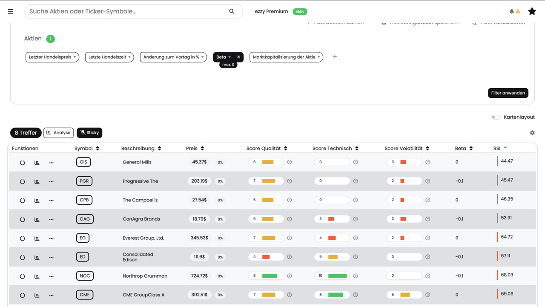
Task: Click circle icon in ConAgra Brands row
Action: point(23,220)
